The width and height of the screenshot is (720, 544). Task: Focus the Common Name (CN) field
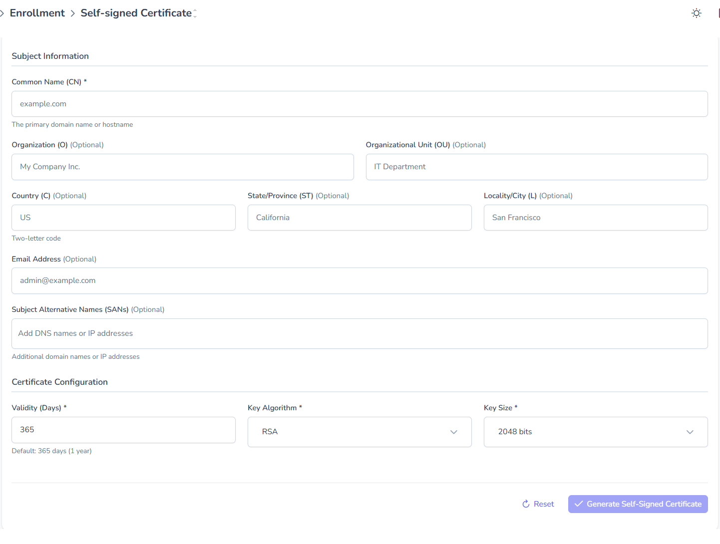(359, 104)
